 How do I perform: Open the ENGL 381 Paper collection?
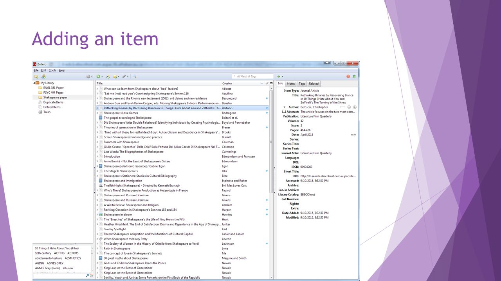click(50, 88)
